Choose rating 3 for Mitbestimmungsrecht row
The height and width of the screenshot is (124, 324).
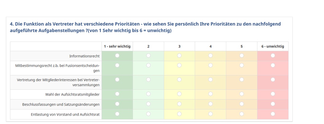point(179,65)
